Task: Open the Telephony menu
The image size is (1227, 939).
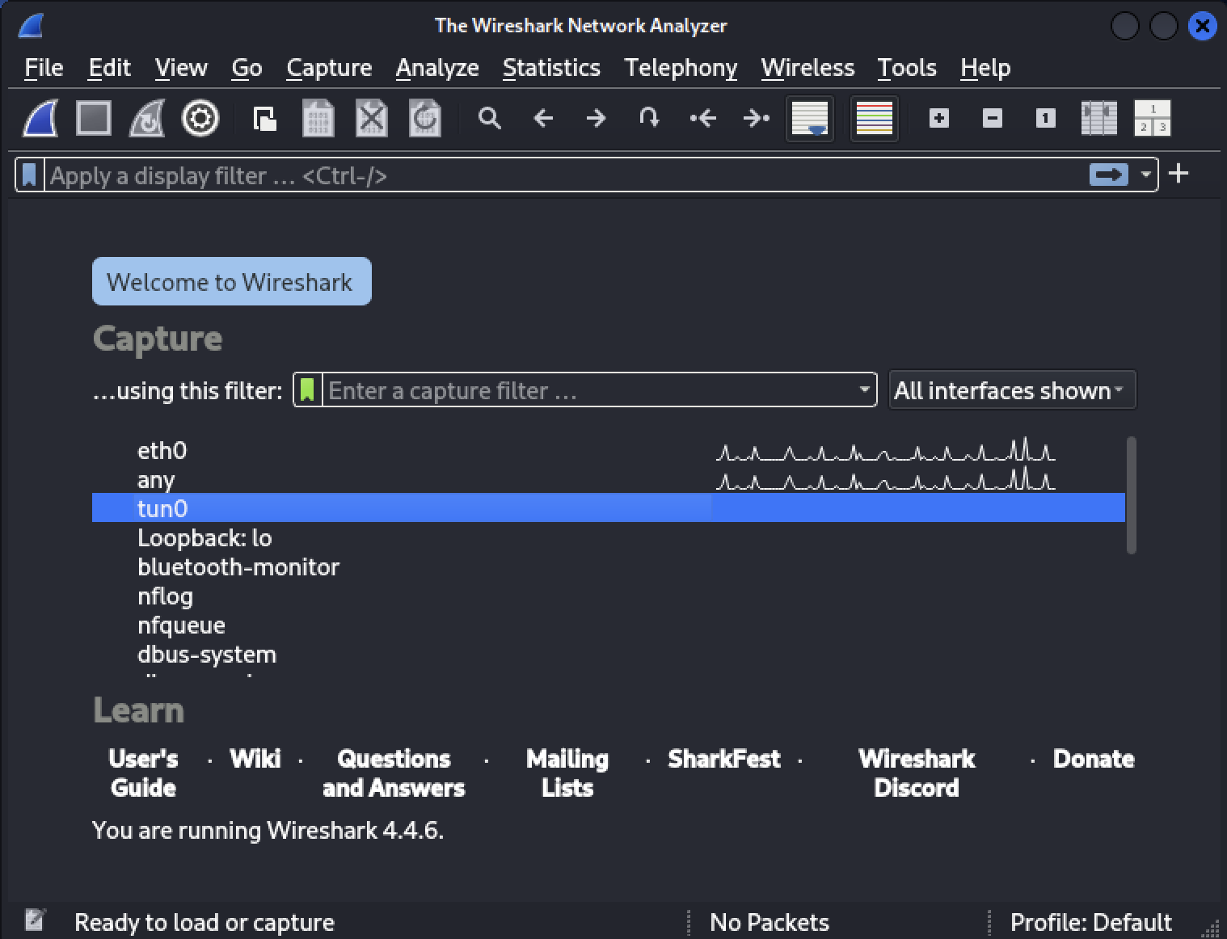Action: point(681,68)
